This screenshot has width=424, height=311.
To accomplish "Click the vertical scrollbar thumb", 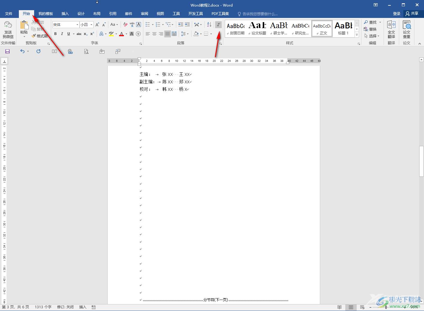I will [421, 161].
